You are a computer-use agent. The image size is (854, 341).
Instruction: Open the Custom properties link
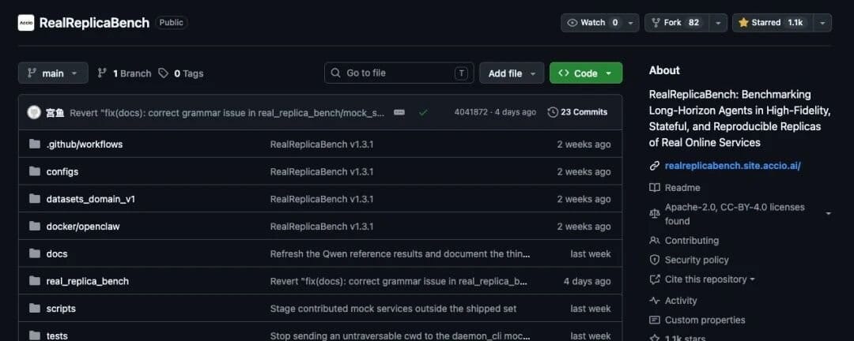click(705, 320)
